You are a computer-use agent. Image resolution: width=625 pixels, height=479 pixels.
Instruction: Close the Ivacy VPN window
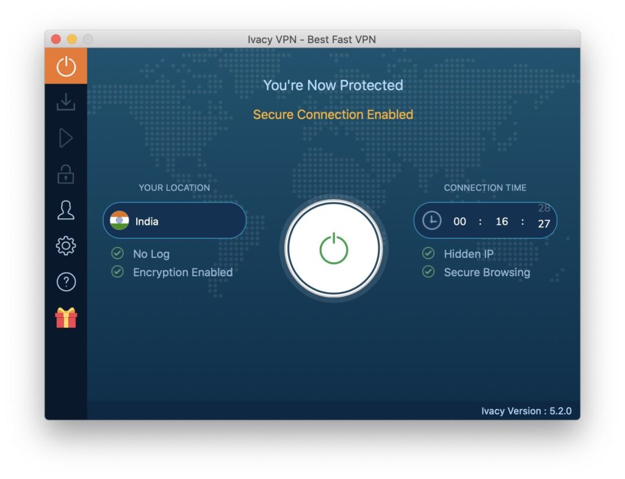click(56, 39)
